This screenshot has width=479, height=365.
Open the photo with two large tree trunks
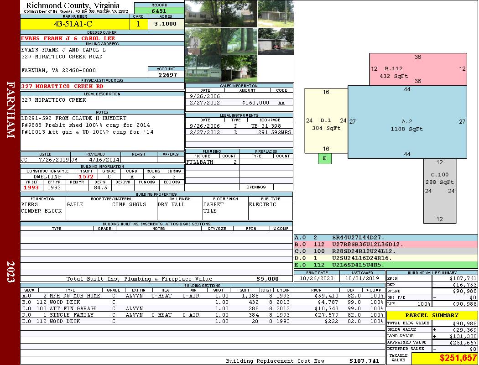239,41
